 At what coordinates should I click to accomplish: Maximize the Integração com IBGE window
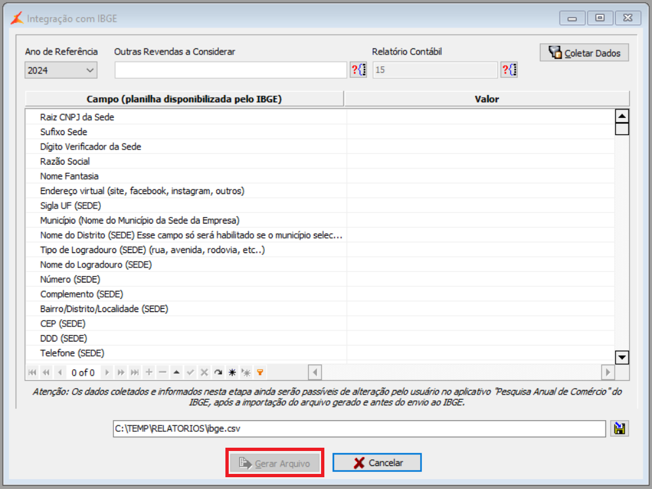coord(600,18)
